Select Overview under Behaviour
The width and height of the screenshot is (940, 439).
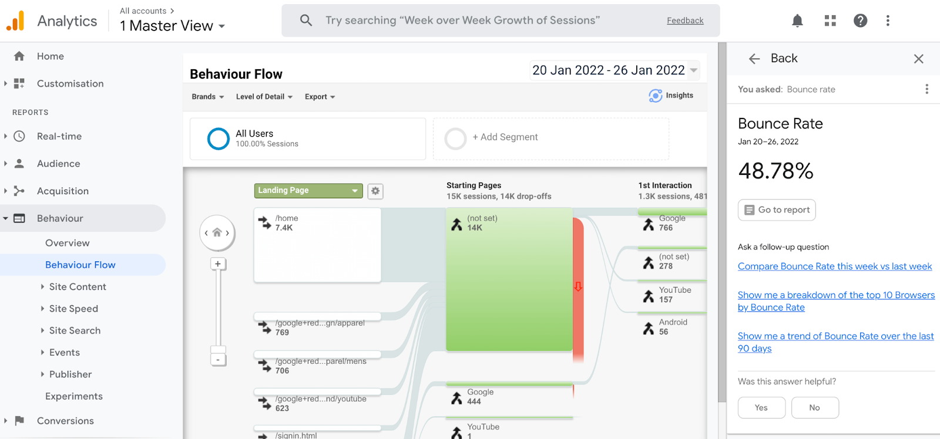[68, 243]
